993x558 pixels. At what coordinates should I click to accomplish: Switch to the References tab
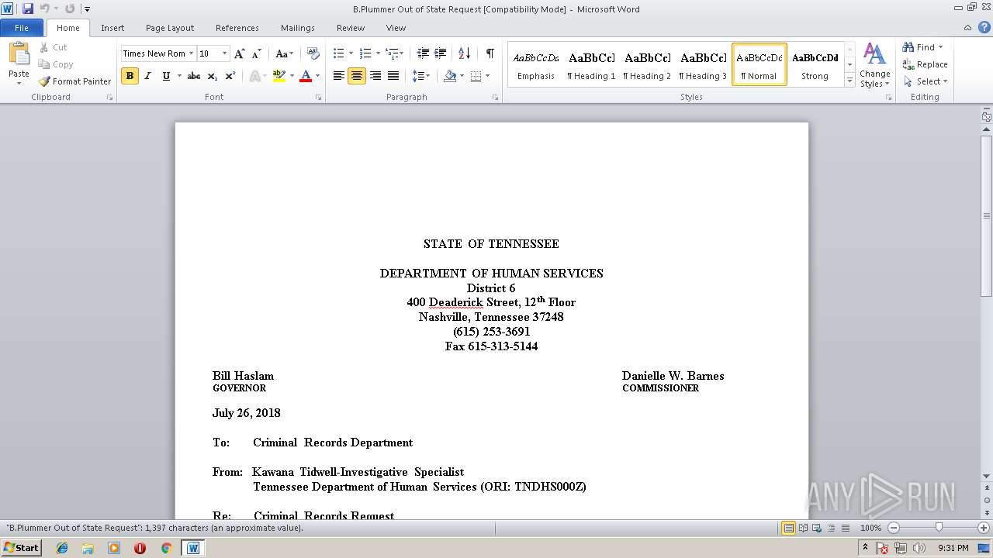click(x=237, y=28)
